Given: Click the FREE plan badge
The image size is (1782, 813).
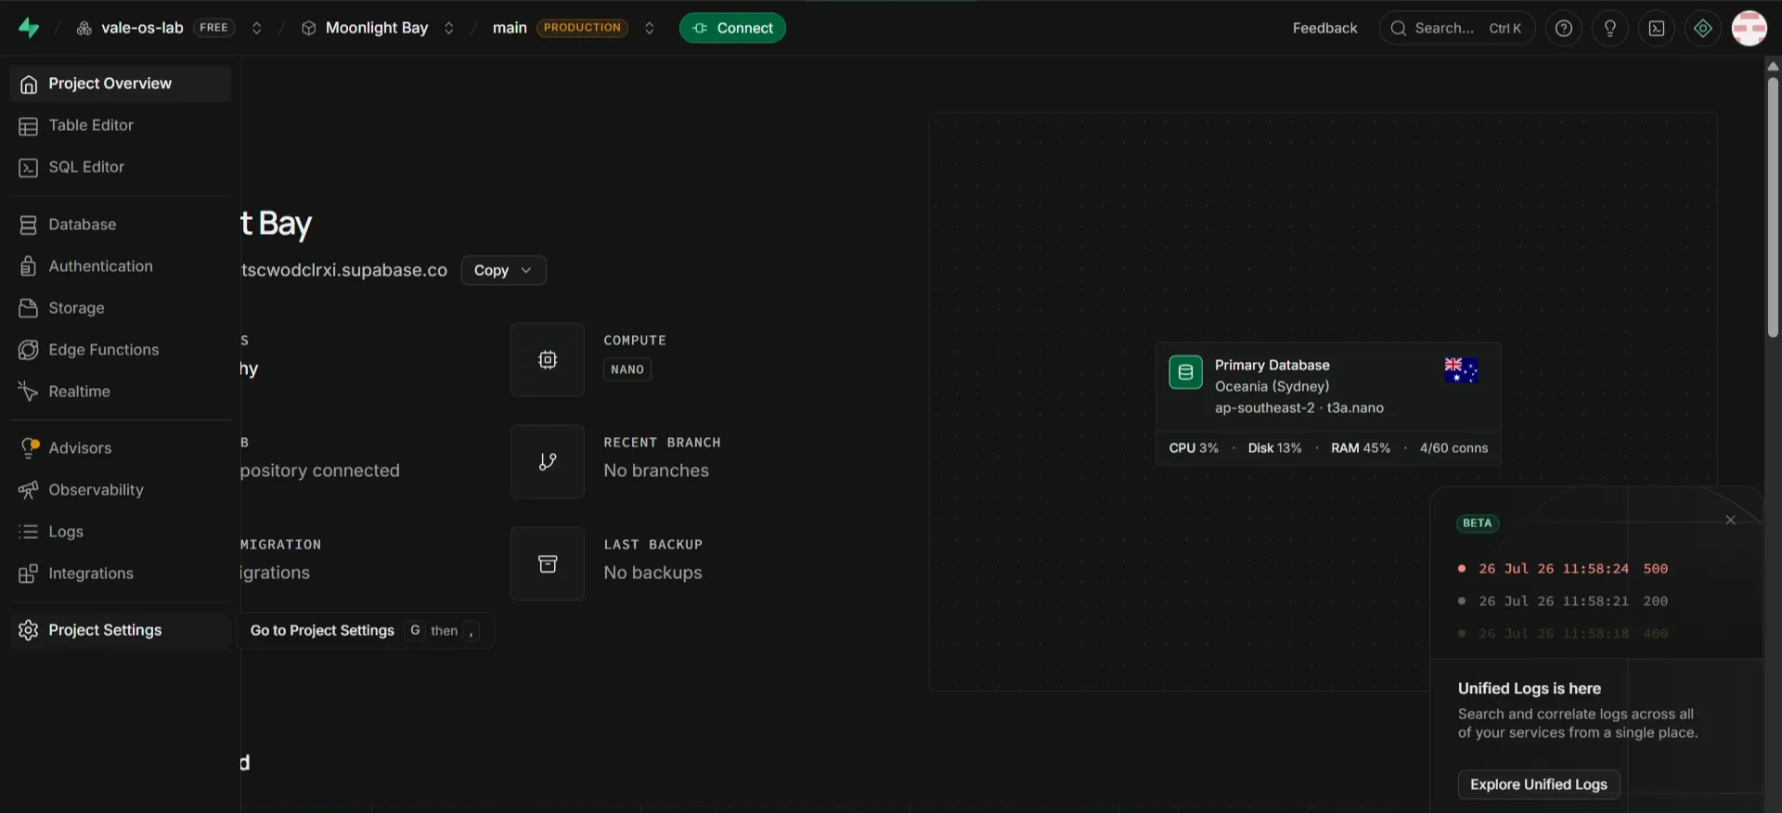Looking at the screenshot, I should (x=213, y=28).
